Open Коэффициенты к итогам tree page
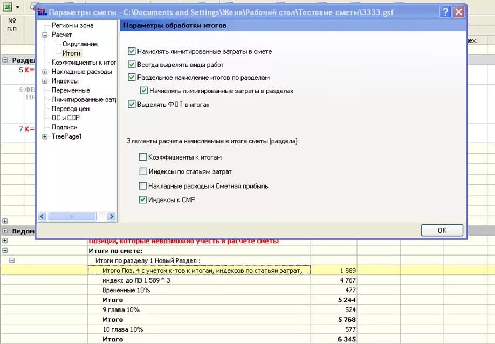495x344 pixels. [x=84, y=63]
